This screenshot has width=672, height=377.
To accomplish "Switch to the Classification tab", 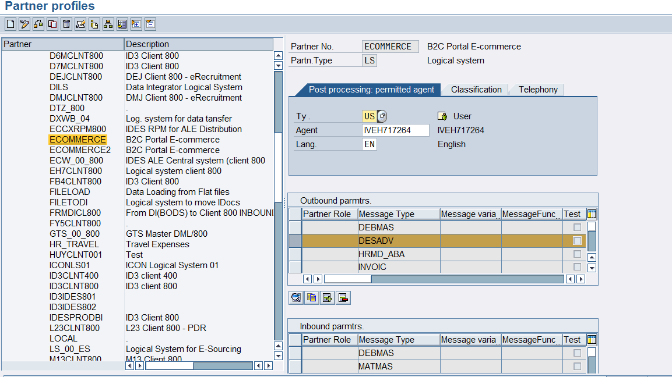I will click(476, 90).
